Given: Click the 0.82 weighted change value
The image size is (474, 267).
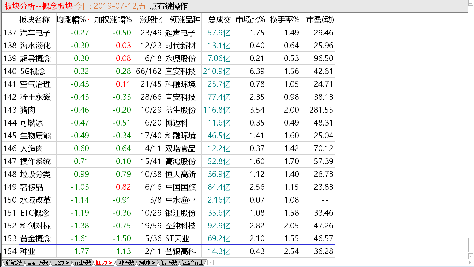Looking at the screenshot, I should (124, 187).
